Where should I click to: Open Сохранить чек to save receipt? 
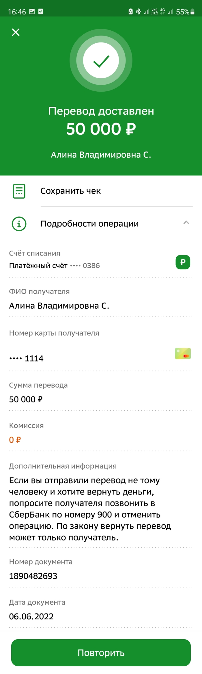[x=71, y=191]
